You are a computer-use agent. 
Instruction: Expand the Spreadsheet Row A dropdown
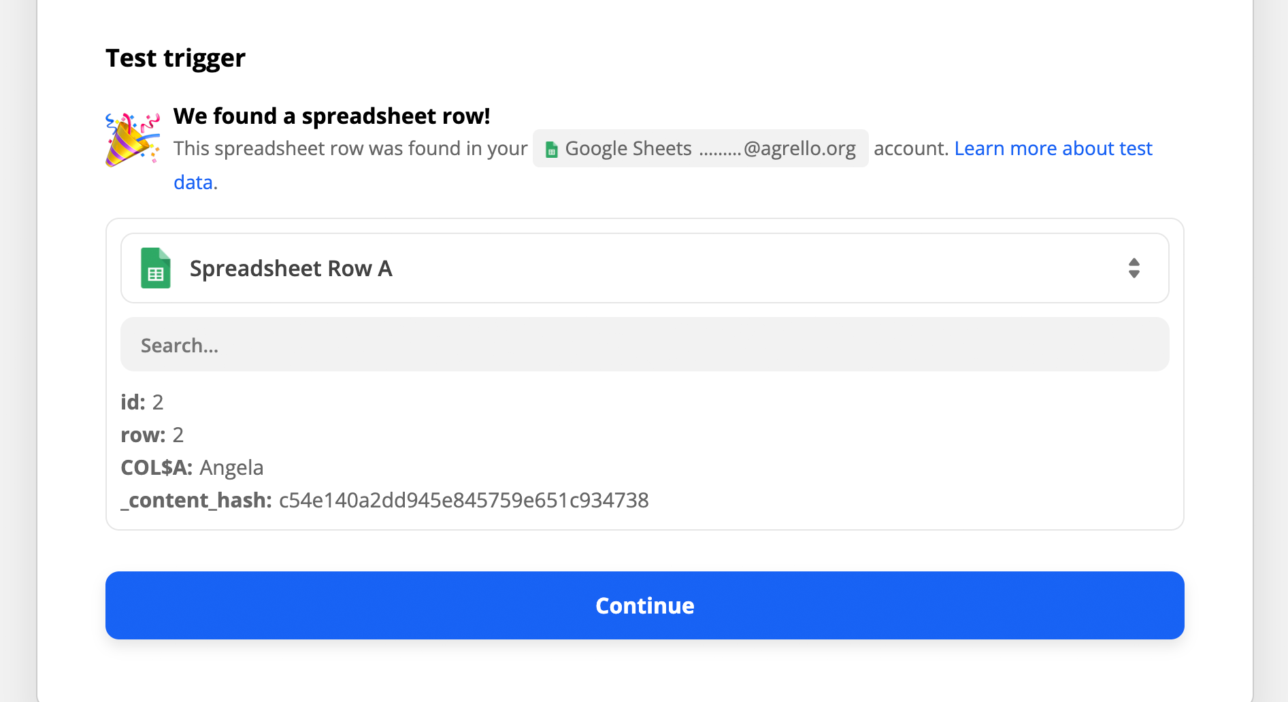tap(644, 268)
